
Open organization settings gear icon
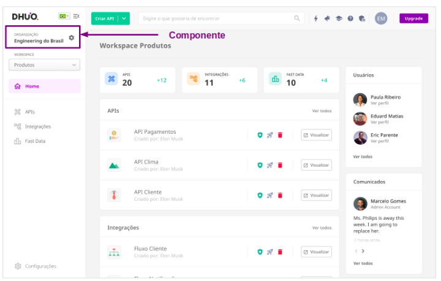click(x=72, y=38)
